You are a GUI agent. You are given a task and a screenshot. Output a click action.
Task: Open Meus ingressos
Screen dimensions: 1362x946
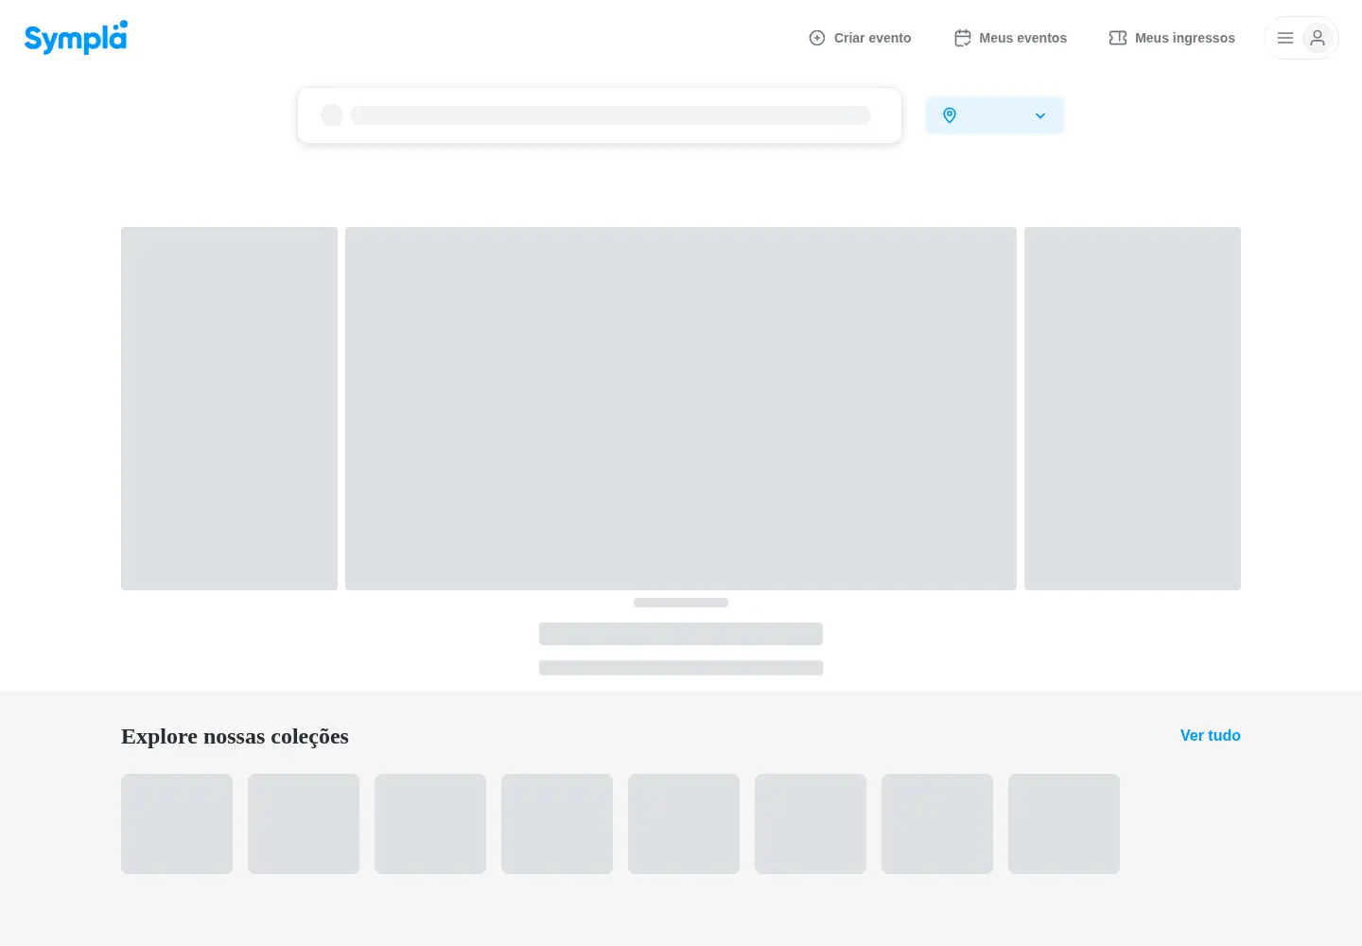pos(1172,38)
